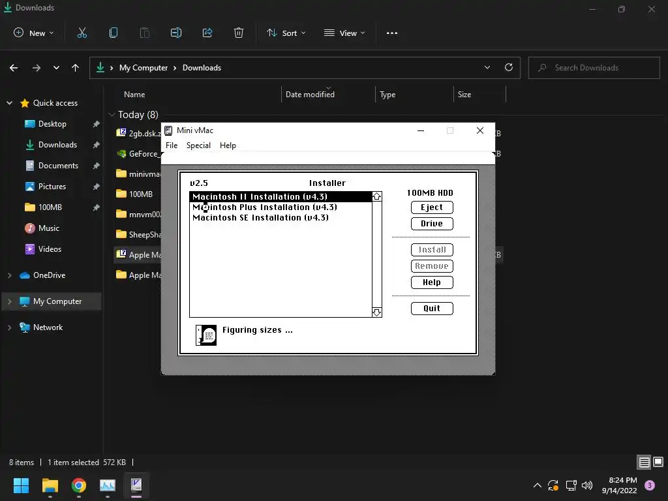Sort by Size column header

464,95
